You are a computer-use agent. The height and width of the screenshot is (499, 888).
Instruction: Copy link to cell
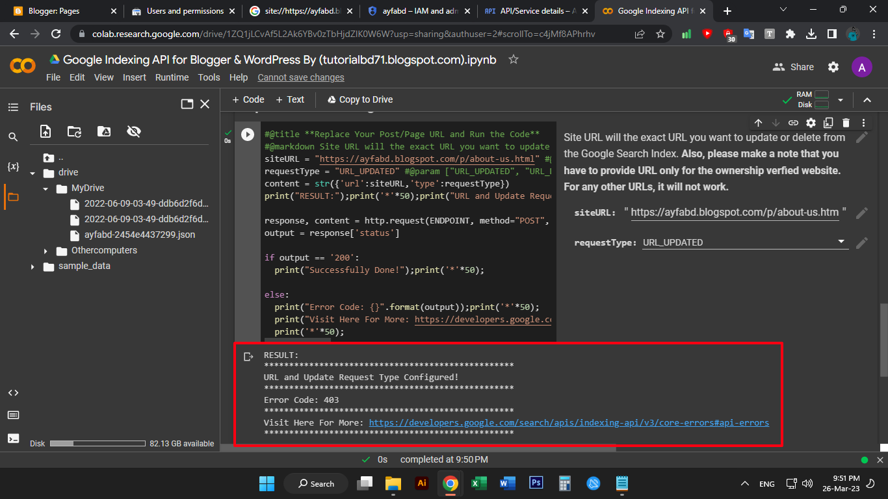793,123
